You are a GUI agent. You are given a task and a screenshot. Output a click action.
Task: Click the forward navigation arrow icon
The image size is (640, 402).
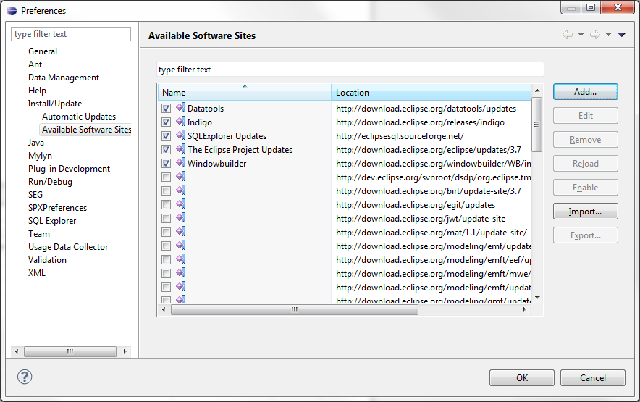tap(594, 35)
